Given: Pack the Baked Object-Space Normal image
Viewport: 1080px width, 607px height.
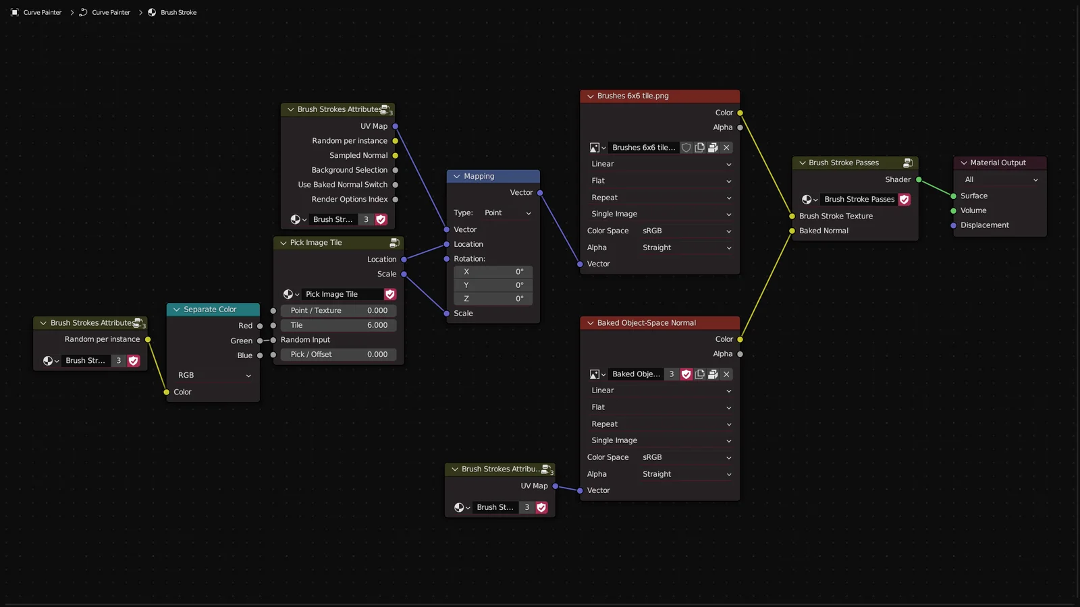Looking at the screenshot, I should [713, 374].
